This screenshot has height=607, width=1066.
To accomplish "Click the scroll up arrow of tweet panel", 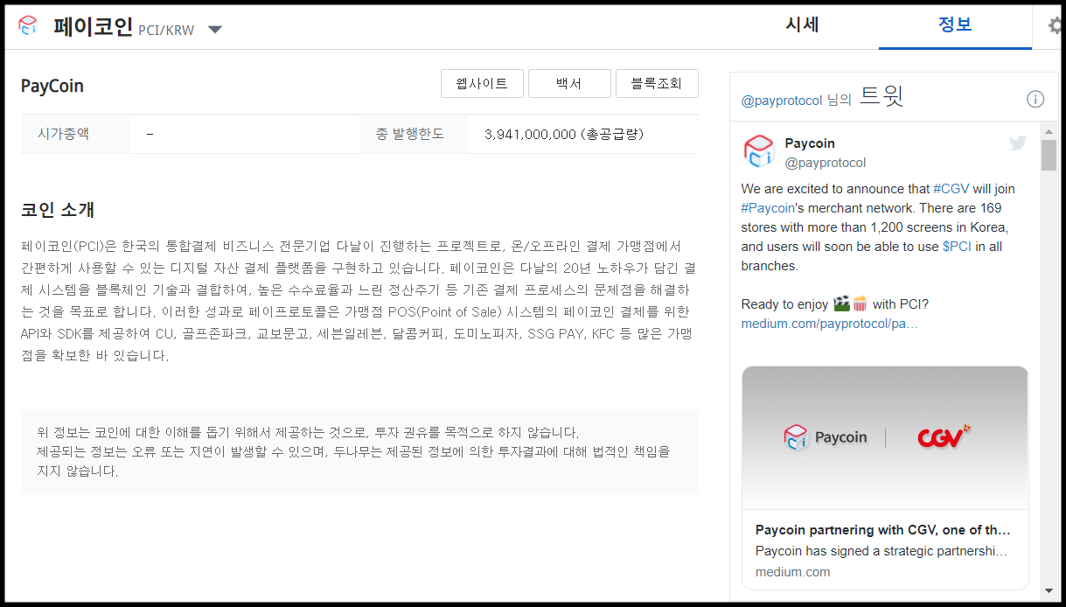I will [x=1049, y=131].
